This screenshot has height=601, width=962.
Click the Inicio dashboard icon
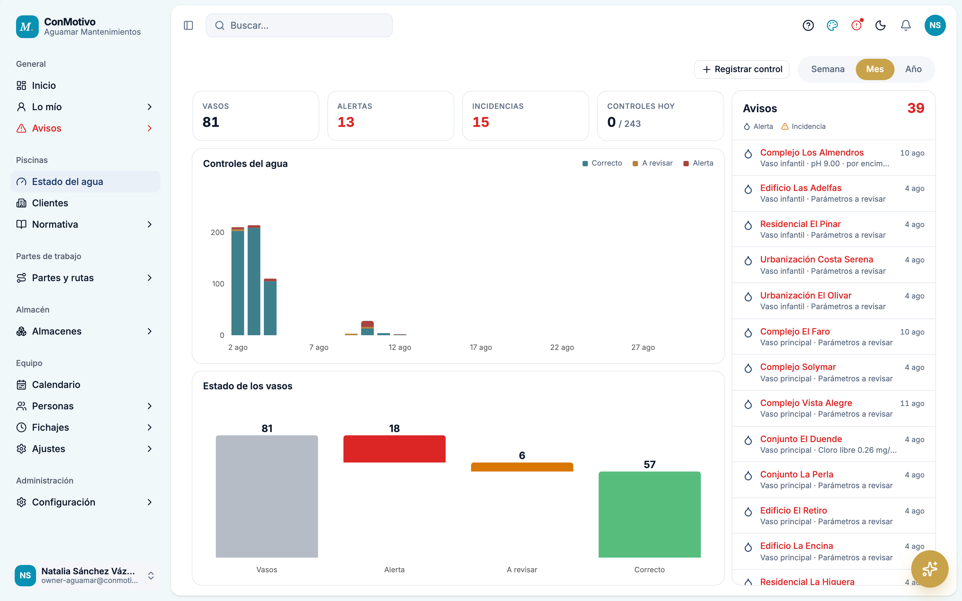pyautogui.click(x=21, y=85)
